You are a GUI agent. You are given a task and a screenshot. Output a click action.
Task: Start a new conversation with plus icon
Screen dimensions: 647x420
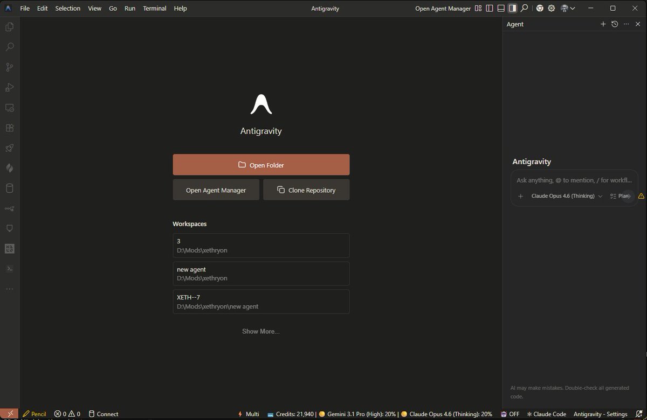603,24
